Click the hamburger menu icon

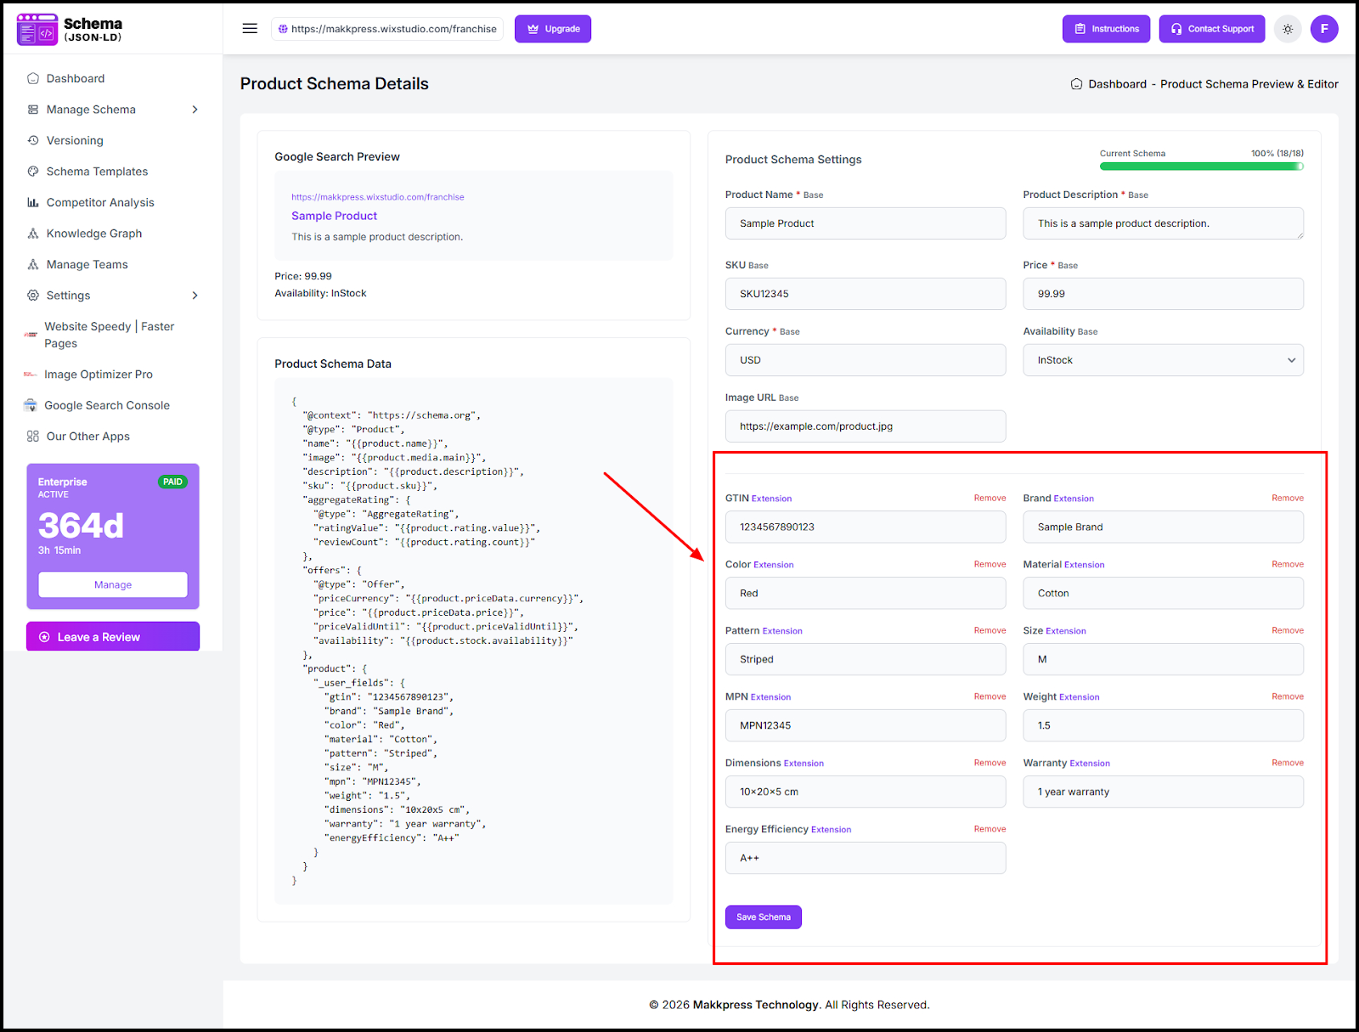(x=250, y=29)
